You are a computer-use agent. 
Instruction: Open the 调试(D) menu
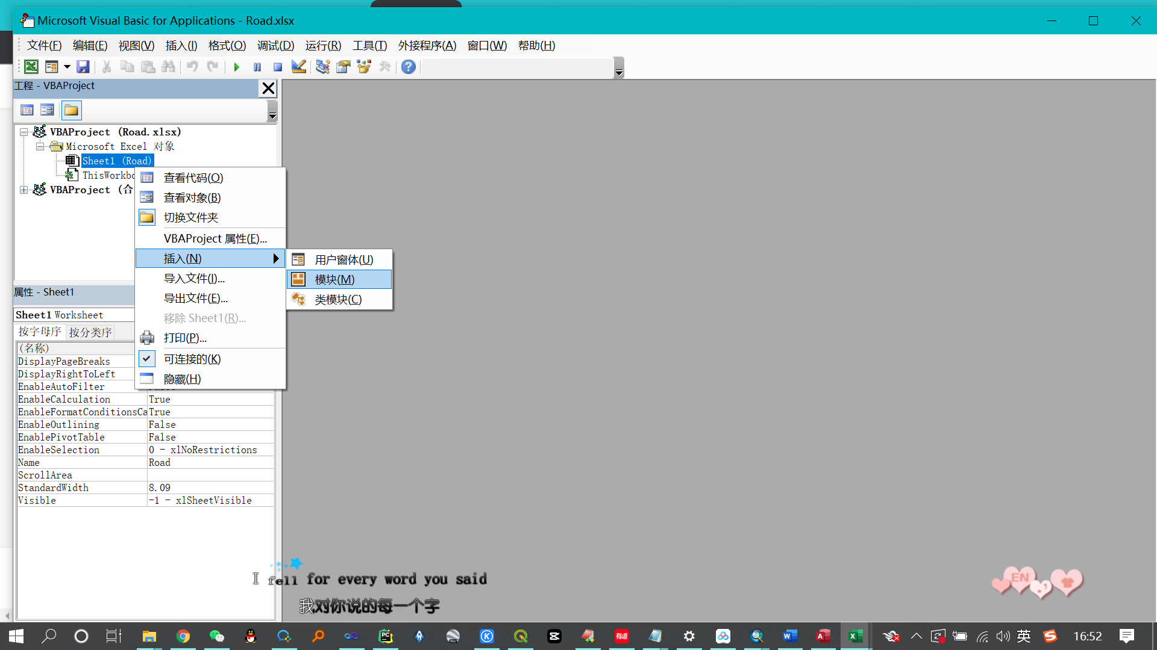[x=275, y=46]
